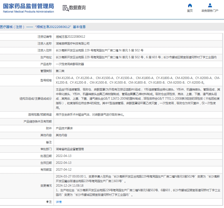Click the 有效期至 row label
Image resolution: width=224 pixels, height=208 pixels.
click(x=46, y=170)
